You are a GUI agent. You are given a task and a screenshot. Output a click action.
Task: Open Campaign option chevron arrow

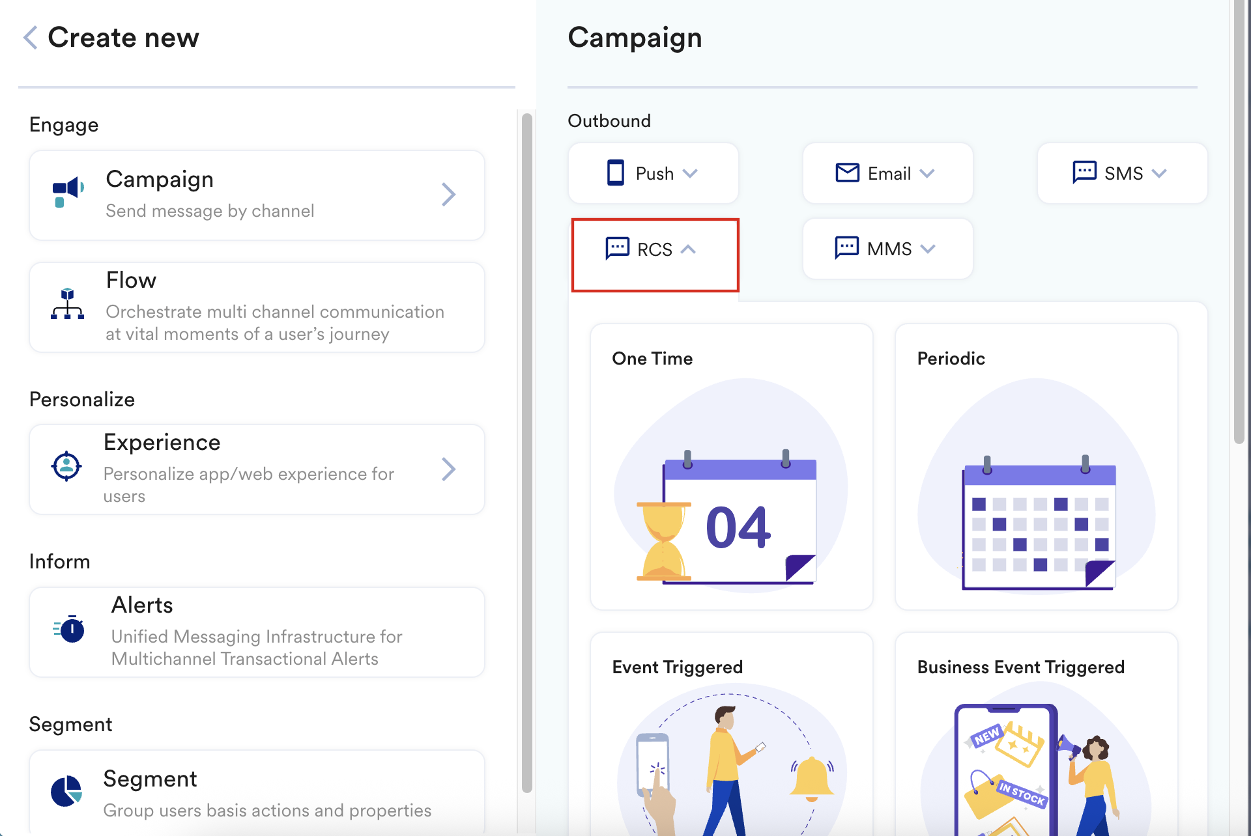click(448, 194)
